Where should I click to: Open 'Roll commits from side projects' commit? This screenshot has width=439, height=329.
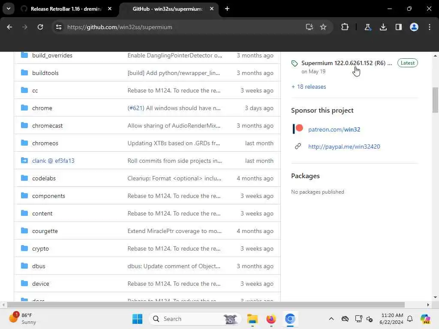(175, 161)
